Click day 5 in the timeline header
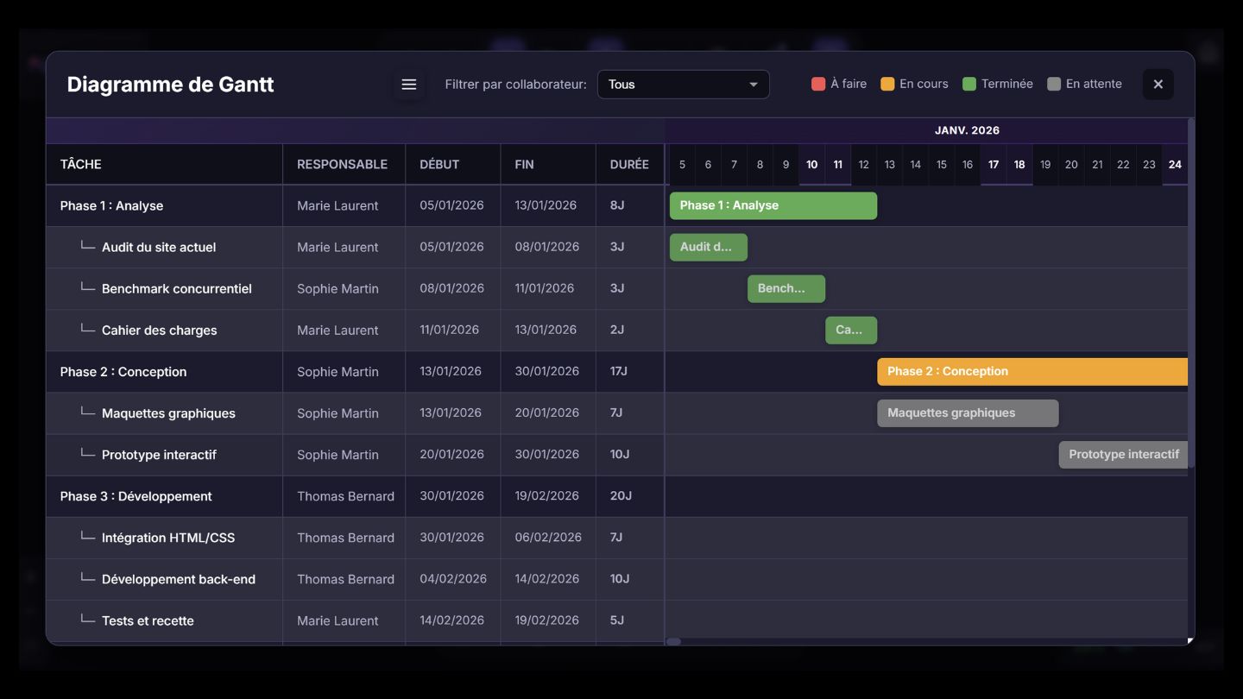 click(682, 164)
